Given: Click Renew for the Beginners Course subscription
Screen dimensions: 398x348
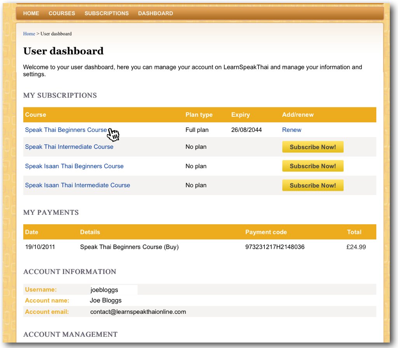Looking at the screenshot, I should pyautogui.click(x=292, y=130).
